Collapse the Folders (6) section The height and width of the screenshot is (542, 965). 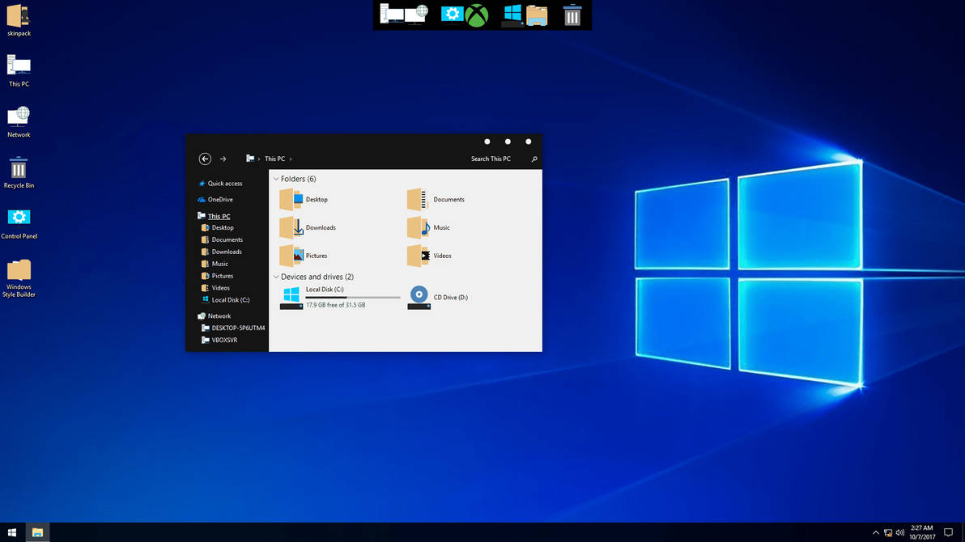(276, 179)
